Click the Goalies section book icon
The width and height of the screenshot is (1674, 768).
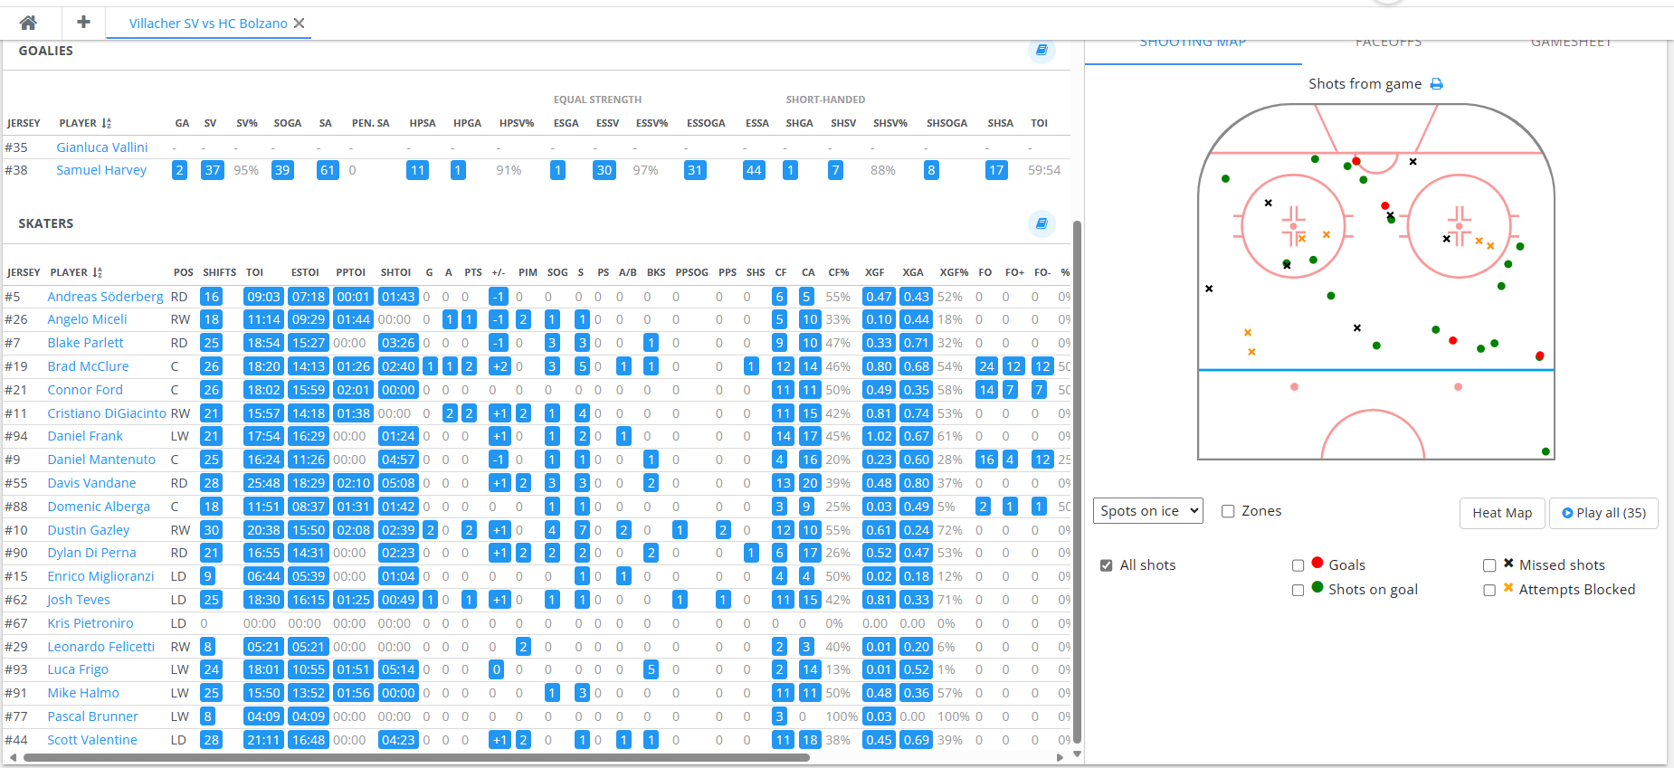point(1041,51)
